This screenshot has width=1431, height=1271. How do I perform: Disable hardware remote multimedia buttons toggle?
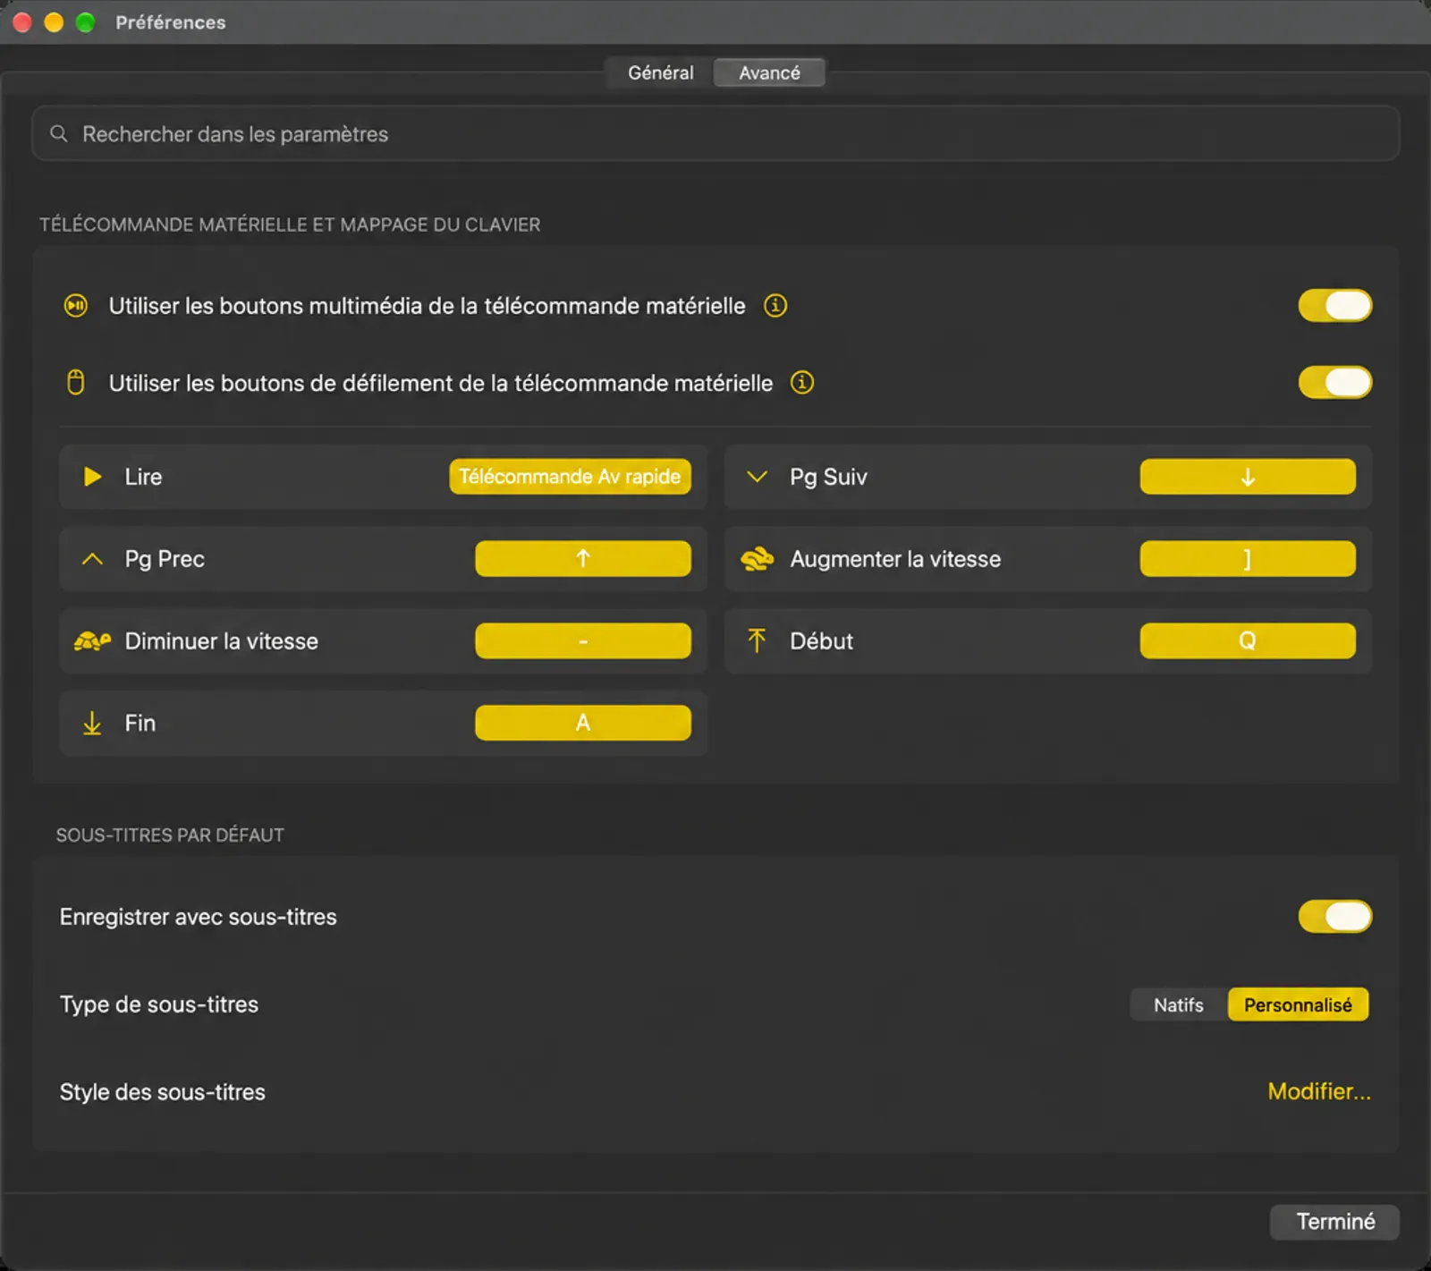pyautogui.click(x=1335, y=306)
